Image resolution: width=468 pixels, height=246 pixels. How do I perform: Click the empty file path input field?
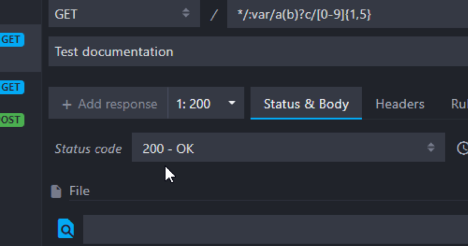tap(276, 229)
